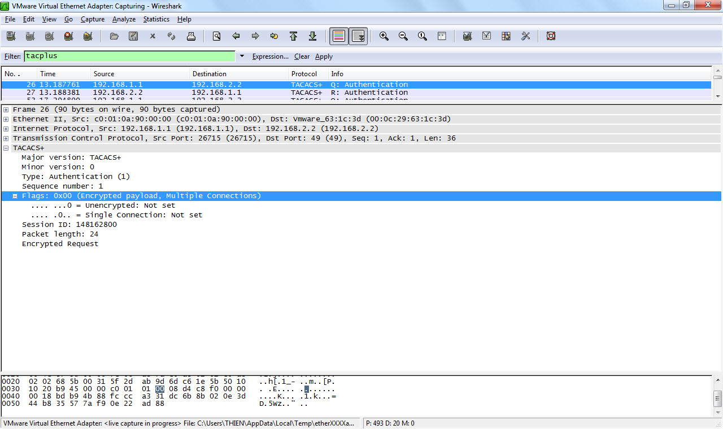Toggle packet colorization button
723x429 pixels.
[339, 36]
